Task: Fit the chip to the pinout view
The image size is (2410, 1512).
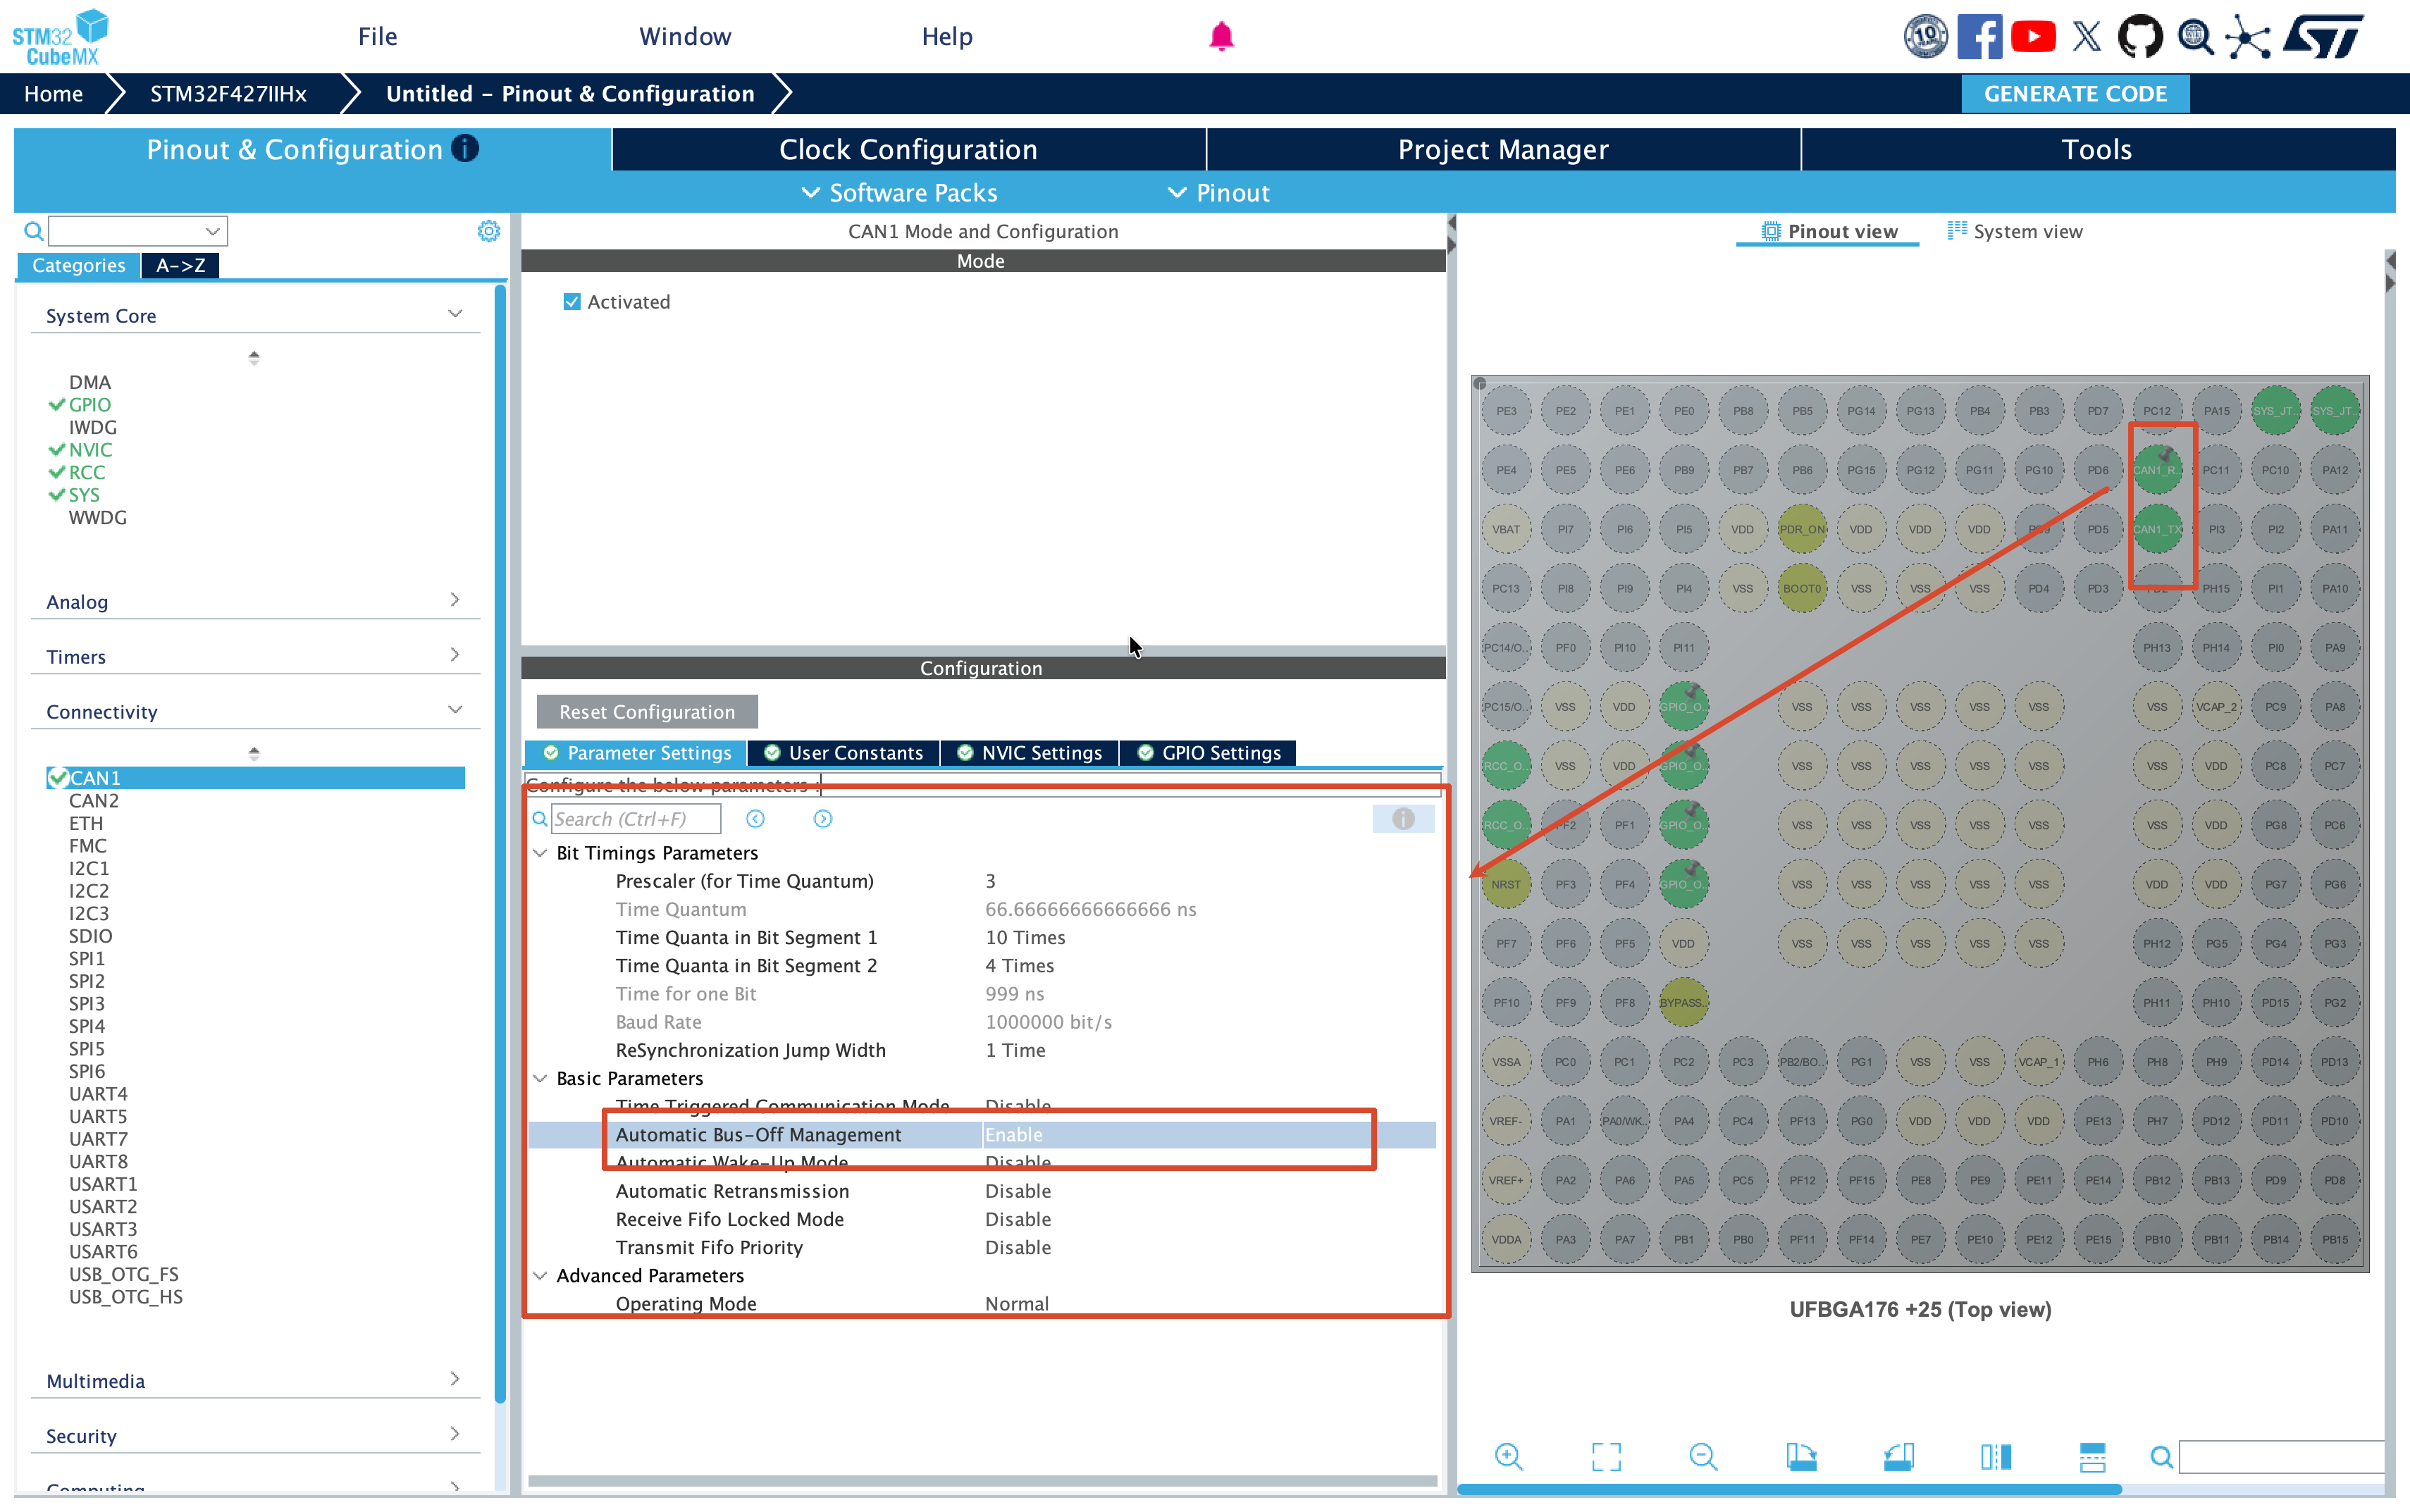Action: [x=1606, y=1457]
